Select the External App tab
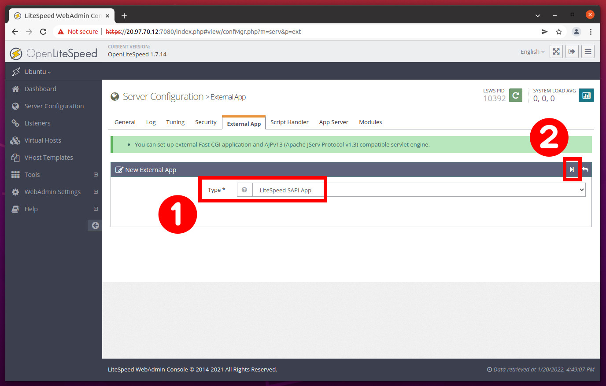This screenshot has width=606, height=386. (244, 123)
